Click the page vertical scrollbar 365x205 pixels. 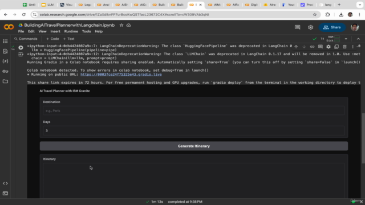pyautogui.click(x=363, y=138)
